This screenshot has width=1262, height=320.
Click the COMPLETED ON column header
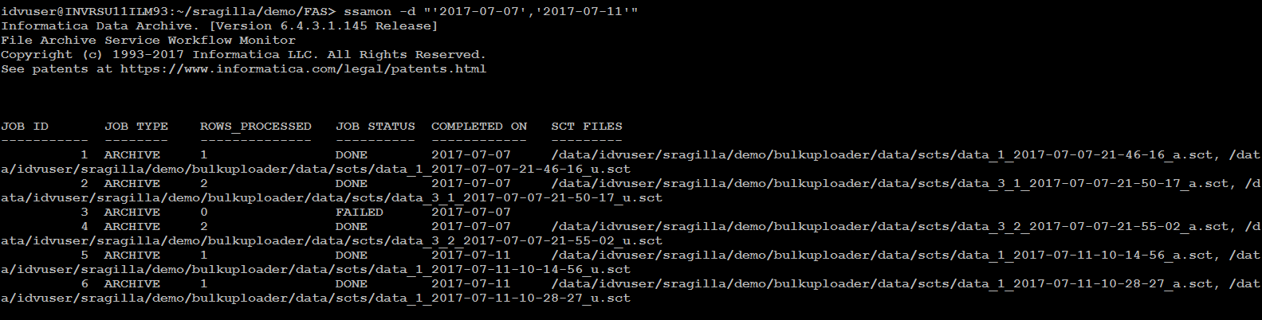click(478, 127)
